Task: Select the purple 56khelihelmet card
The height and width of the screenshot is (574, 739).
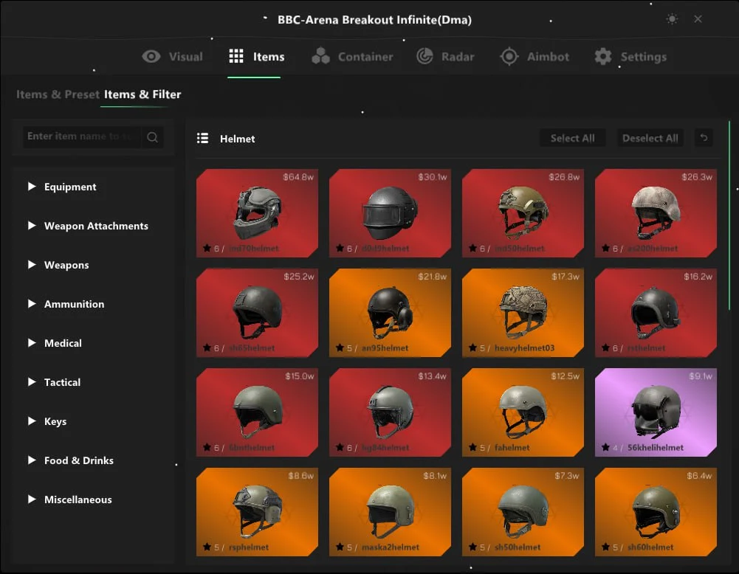Action: (656, 412)
